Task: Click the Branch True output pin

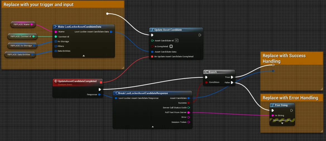Action: coord(232,77)
